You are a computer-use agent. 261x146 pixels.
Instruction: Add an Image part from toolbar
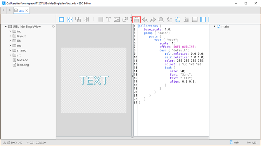(117, 20)
